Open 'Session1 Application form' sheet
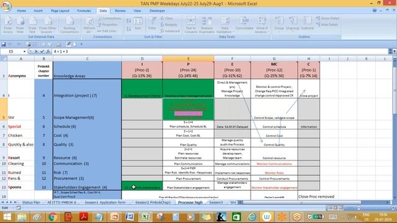This screenshot has width=397, height=223. tap(105, 203)
